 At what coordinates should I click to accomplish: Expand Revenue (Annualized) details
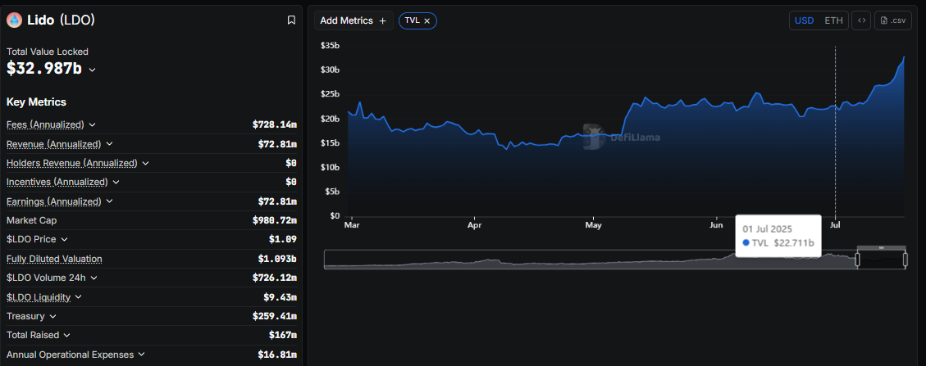pyautogui.click(x=109, y=144)
